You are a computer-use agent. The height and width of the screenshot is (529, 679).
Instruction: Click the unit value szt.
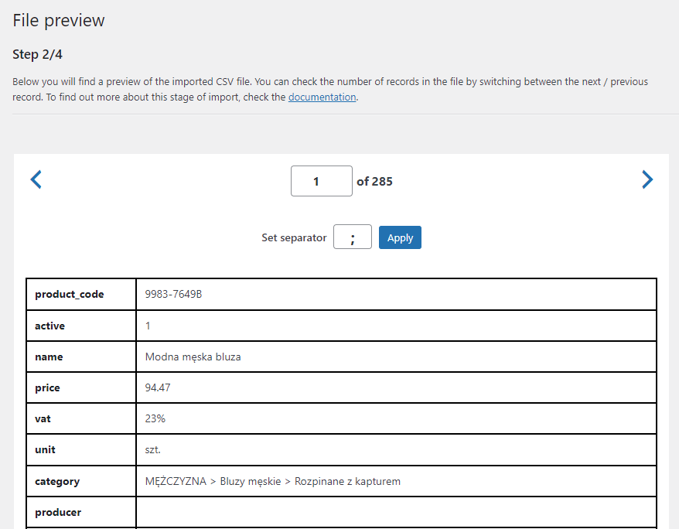point(153,450)
